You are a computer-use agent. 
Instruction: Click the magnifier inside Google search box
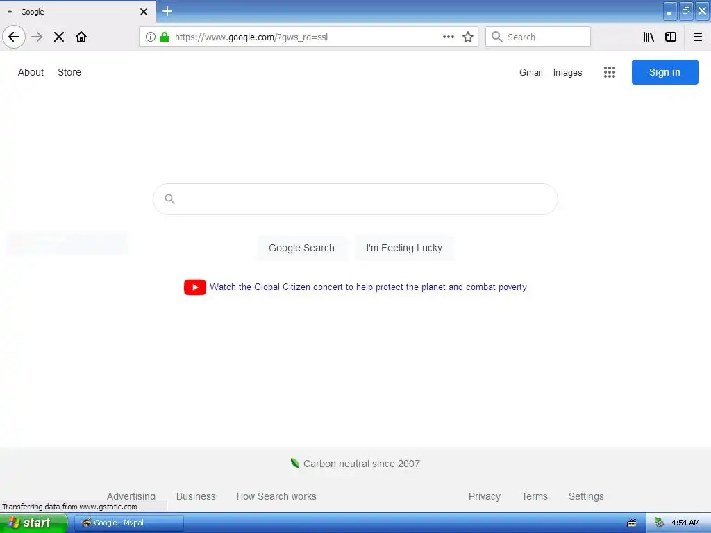tap(170, 198)
